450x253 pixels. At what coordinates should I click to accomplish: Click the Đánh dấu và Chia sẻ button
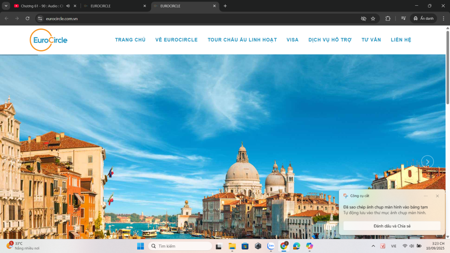[392, 226]
